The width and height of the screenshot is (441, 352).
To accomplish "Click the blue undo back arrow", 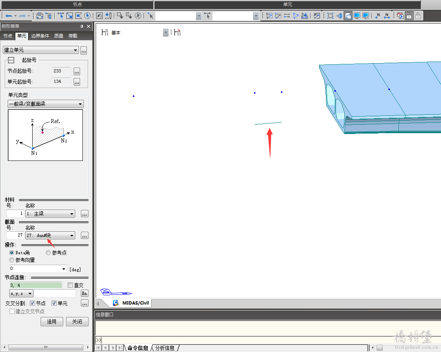I will click(x=9, y=16).
